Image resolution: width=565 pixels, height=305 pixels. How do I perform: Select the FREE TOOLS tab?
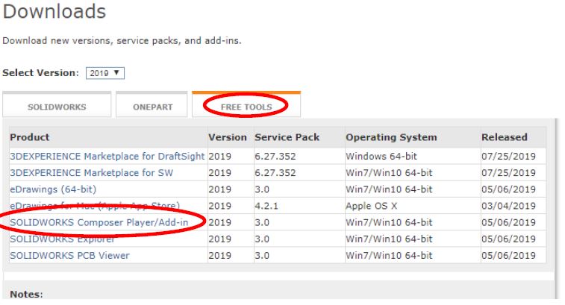pos(246,105)
